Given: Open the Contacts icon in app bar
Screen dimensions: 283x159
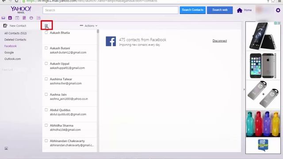Looking at the screenshot, I should tap(10, 18).
